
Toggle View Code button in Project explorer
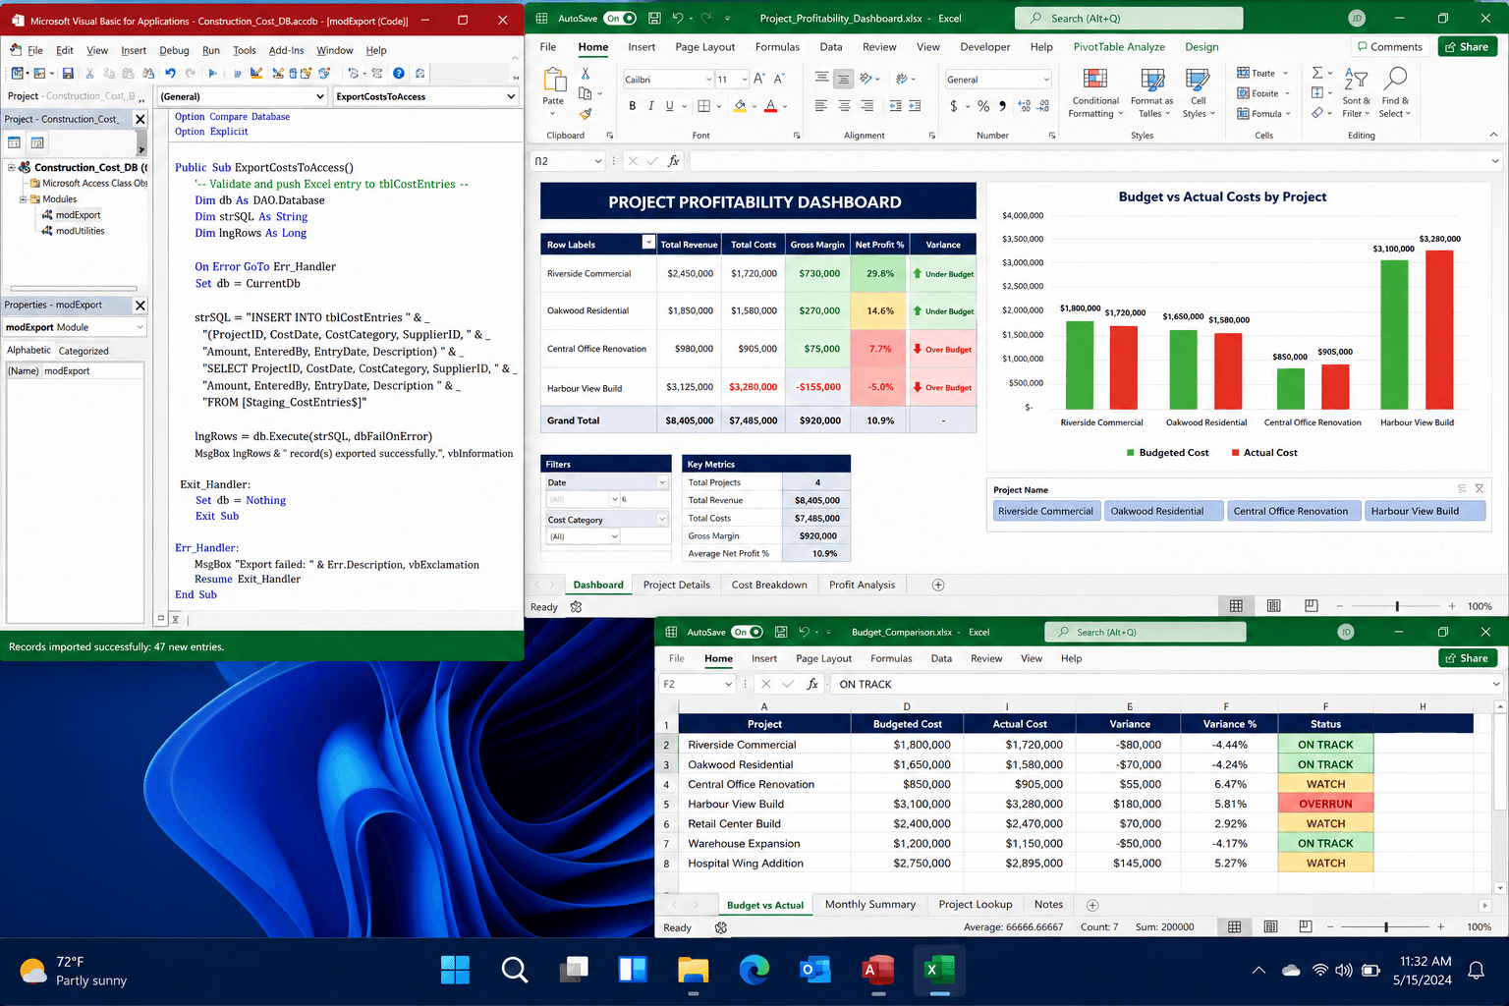point(15,142)
